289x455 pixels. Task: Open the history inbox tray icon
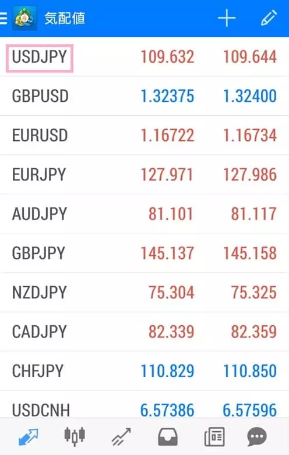point(168,437)
